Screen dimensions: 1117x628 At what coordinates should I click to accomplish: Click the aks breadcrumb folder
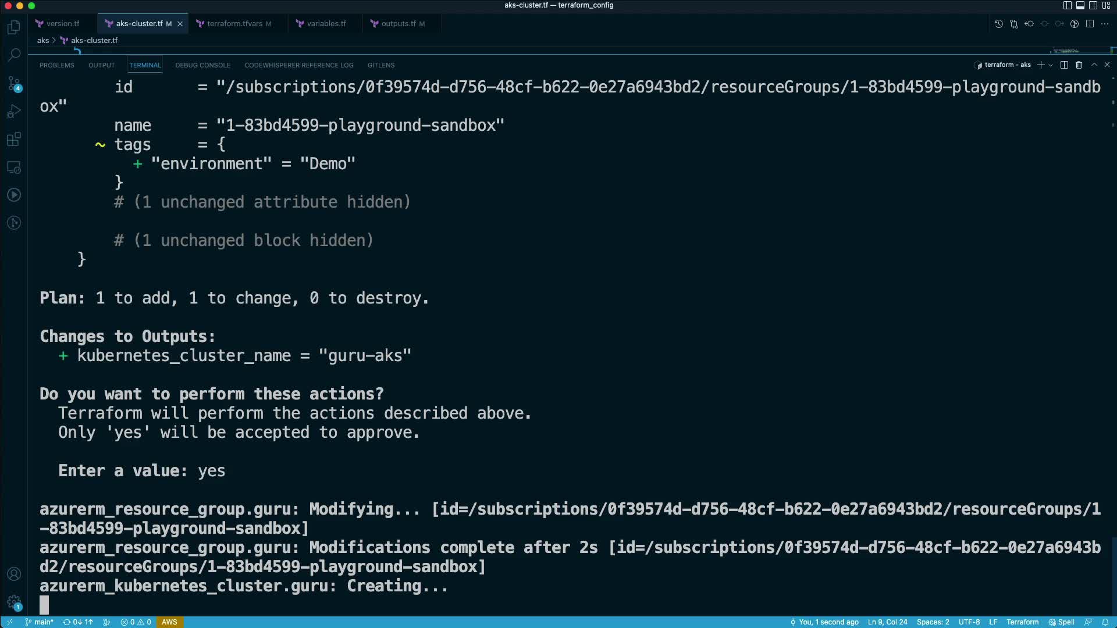click(43, 40)
